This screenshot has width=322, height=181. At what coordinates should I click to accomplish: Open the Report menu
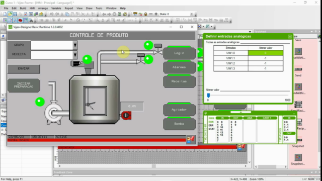pyautogui.click(x=69, y=8)
